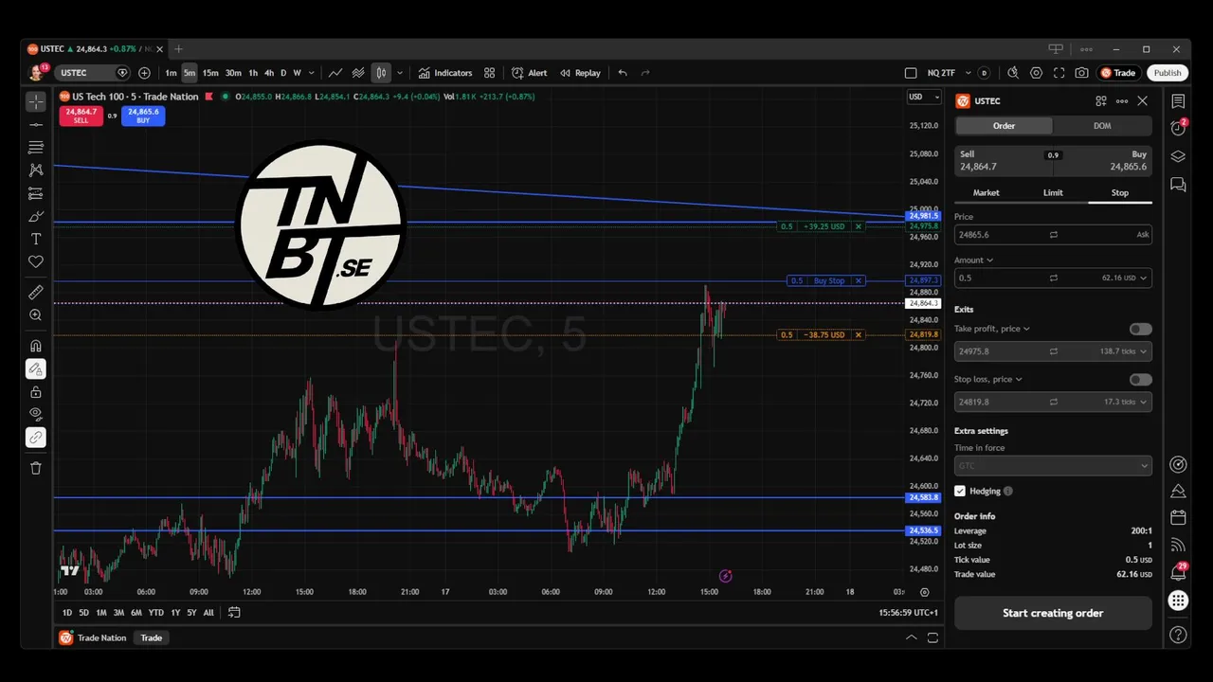Add symbol to compare with plus icon

coord(144,73)
